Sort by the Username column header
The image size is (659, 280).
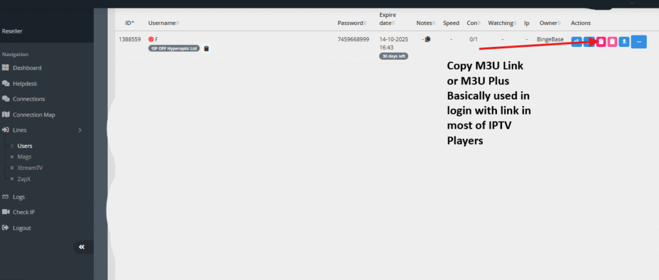[x=164, y=23]
